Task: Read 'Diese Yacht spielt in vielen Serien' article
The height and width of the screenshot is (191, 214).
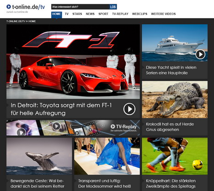Action: (171, 70)
